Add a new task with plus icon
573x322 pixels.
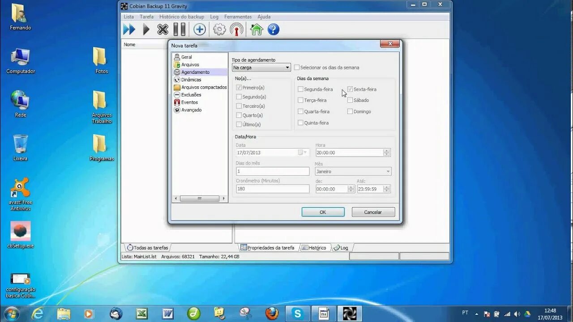click(x=200, y=30)
